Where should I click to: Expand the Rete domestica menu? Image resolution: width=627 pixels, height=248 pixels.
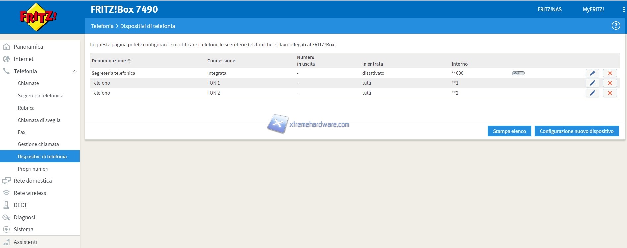point(32,181)
